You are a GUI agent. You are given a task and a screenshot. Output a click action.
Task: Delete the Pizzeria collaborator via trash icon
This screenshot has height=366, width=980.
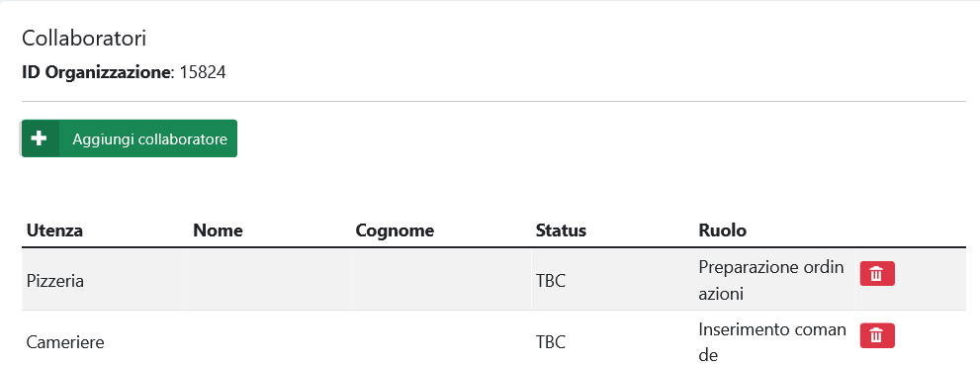(x=877, y=273)
